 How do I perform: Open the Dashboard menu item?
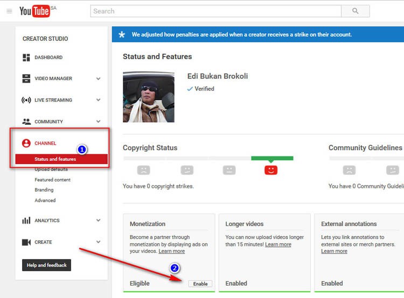(48, 58)
